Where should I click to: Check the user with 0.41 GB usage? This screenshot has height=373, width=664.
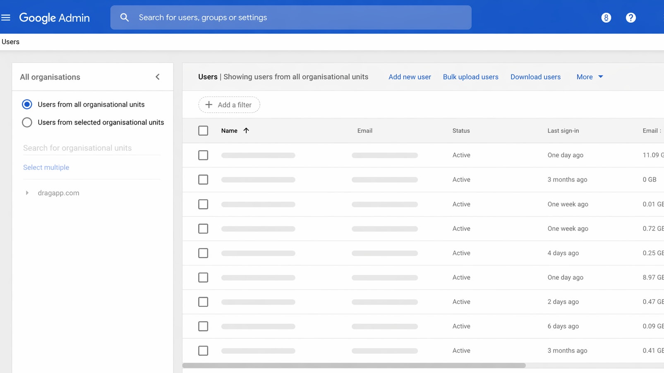click(203, 351)
